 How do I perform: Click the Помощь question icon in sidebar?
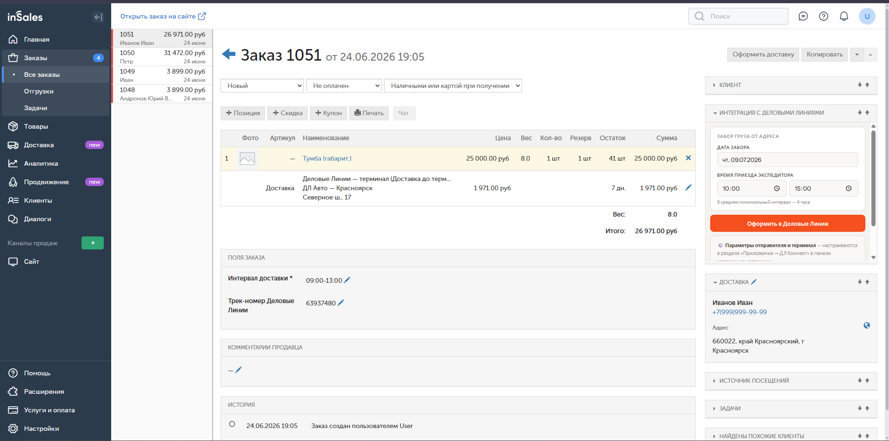[13, 373]
